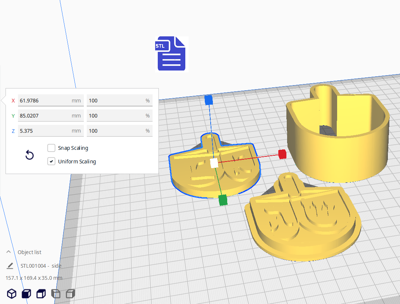Click the blue Z-axis scale handle
The width and height of the screenshot is (400, 304).
pos(209,100)
